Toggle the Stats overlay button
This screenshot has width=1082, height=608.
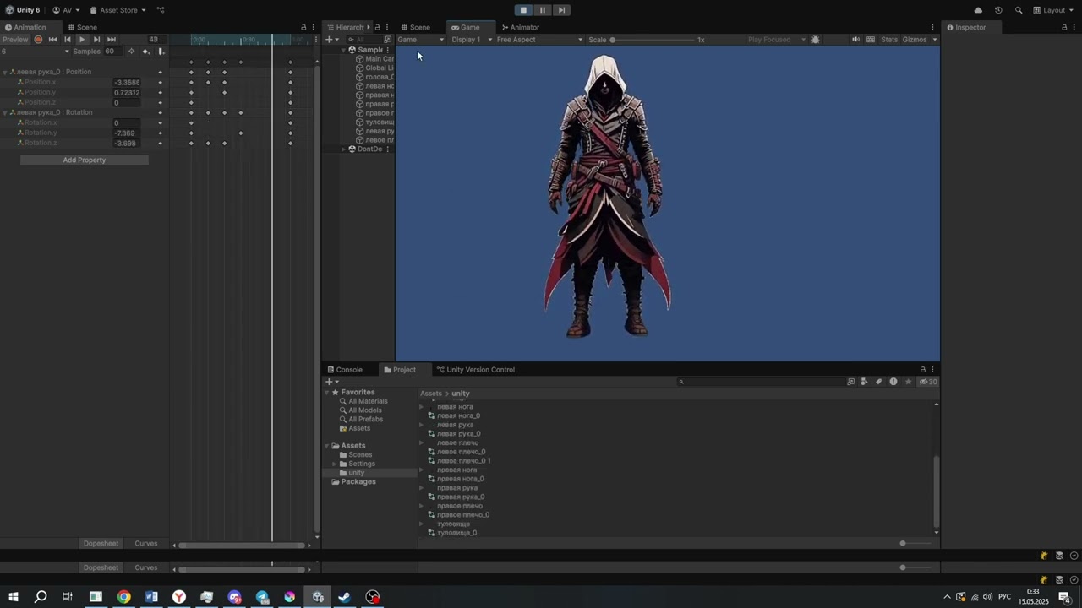[x=889, y=40]
